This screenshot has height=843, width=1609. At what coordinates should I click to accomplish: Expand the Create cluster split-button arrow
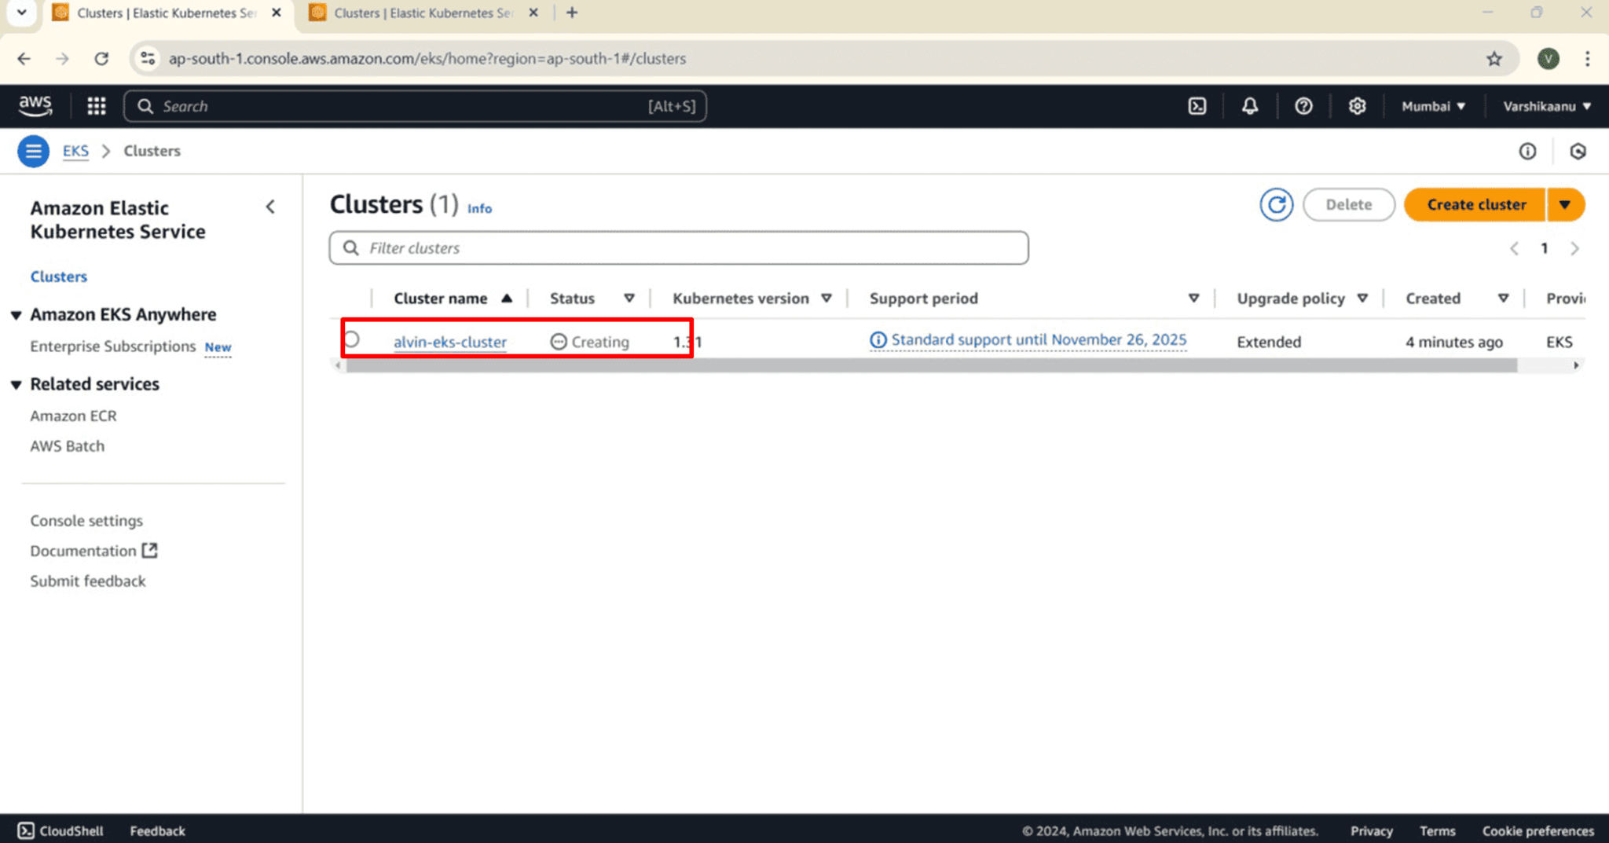point(1565,205)
